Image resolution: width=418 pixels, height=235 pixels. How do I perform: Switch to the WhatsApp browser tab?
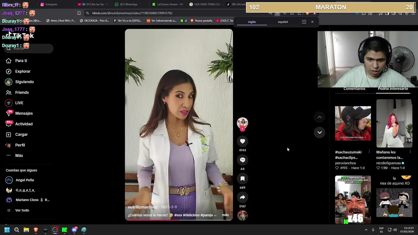coord(126,4)
